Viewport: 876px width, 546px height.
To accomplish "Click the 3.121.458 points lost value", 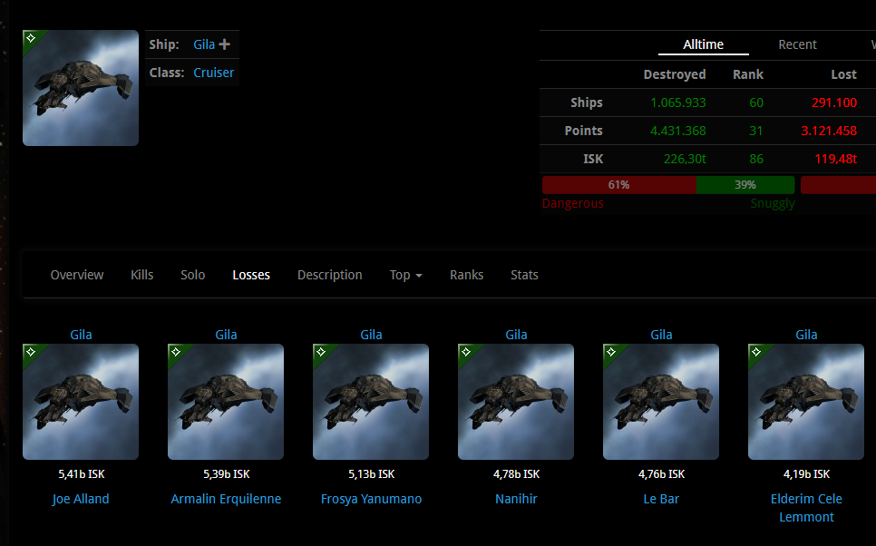I will tap(829, 131).
